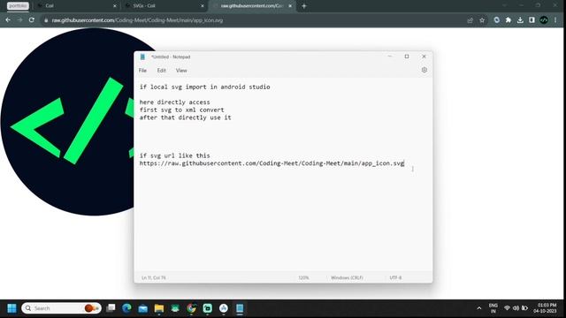The height and width of the screenshot is (318, 566).
Task: Open the File menu in Notepad
Action: 142,71
